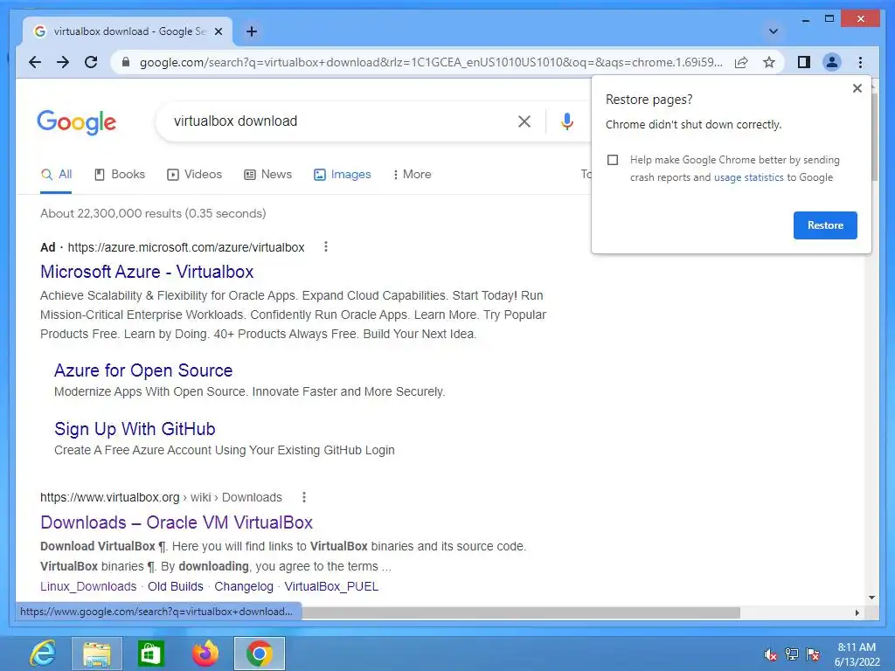Open Azure for Open Source link
The height and width of the screenshot is (671, 895).
pos(143,370)
